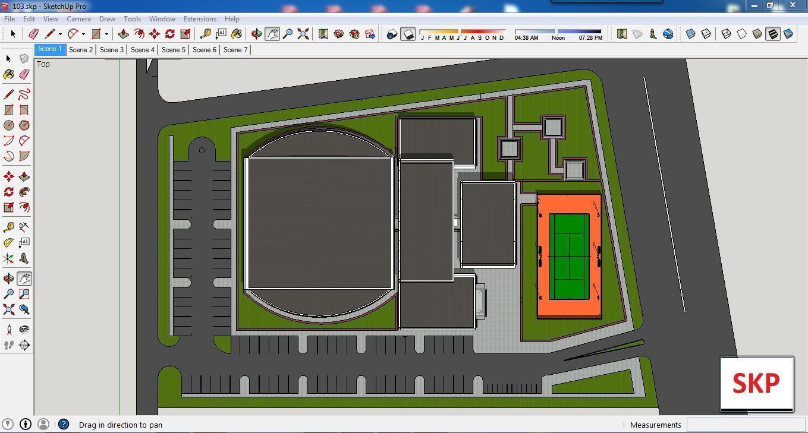This screenshot has width=808, height=433.
Task: Choose the Freehand drawing tool
Action: pyautogui.click(x=24, y=94)
